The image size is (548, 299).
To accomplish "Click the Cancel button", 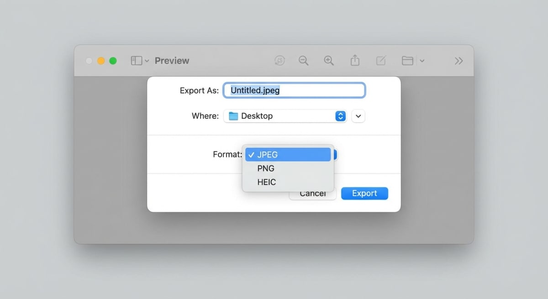I will point(313,193).
